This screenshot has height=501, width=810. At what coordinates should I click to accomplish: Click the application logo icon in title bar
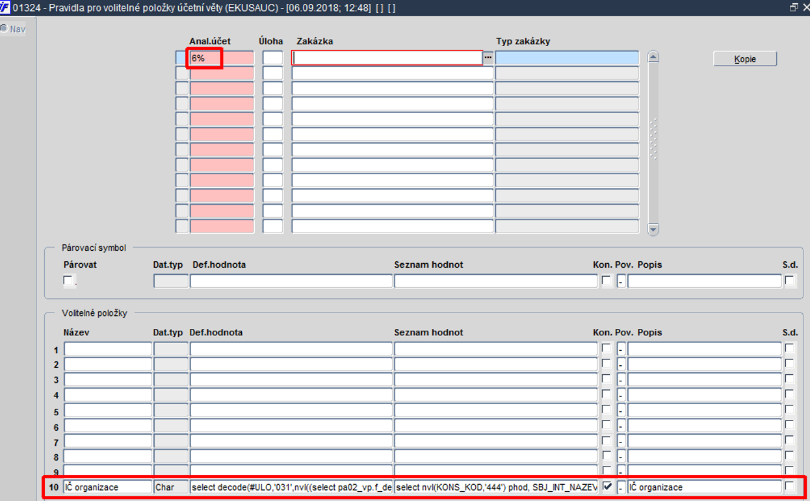[x=5, y=7]
